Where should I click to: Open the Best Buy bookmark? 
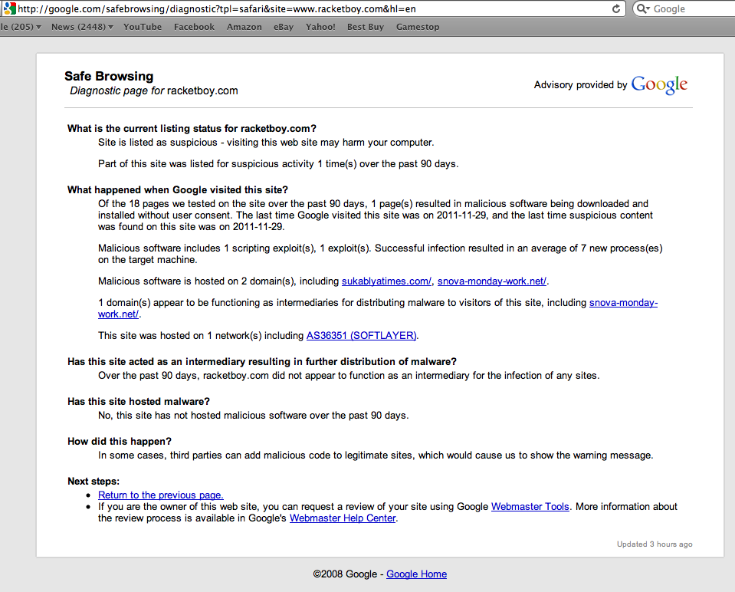366,27
